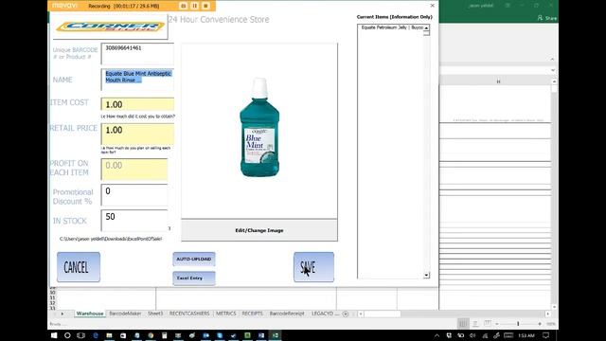
Task: Show hidden system tray icons
Action: pos(437,335)
